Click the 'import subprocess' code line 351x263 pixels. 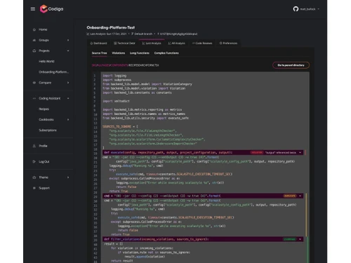coord(117,80)
